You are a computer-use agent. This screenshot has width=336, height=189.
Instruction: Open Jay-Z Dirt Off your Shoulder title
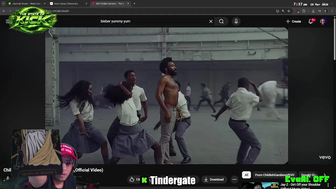(x=300, y=186)
